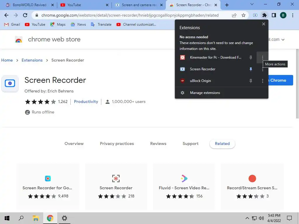
Task: Open Settings gear in taskbar
Action: coord(65,218)
